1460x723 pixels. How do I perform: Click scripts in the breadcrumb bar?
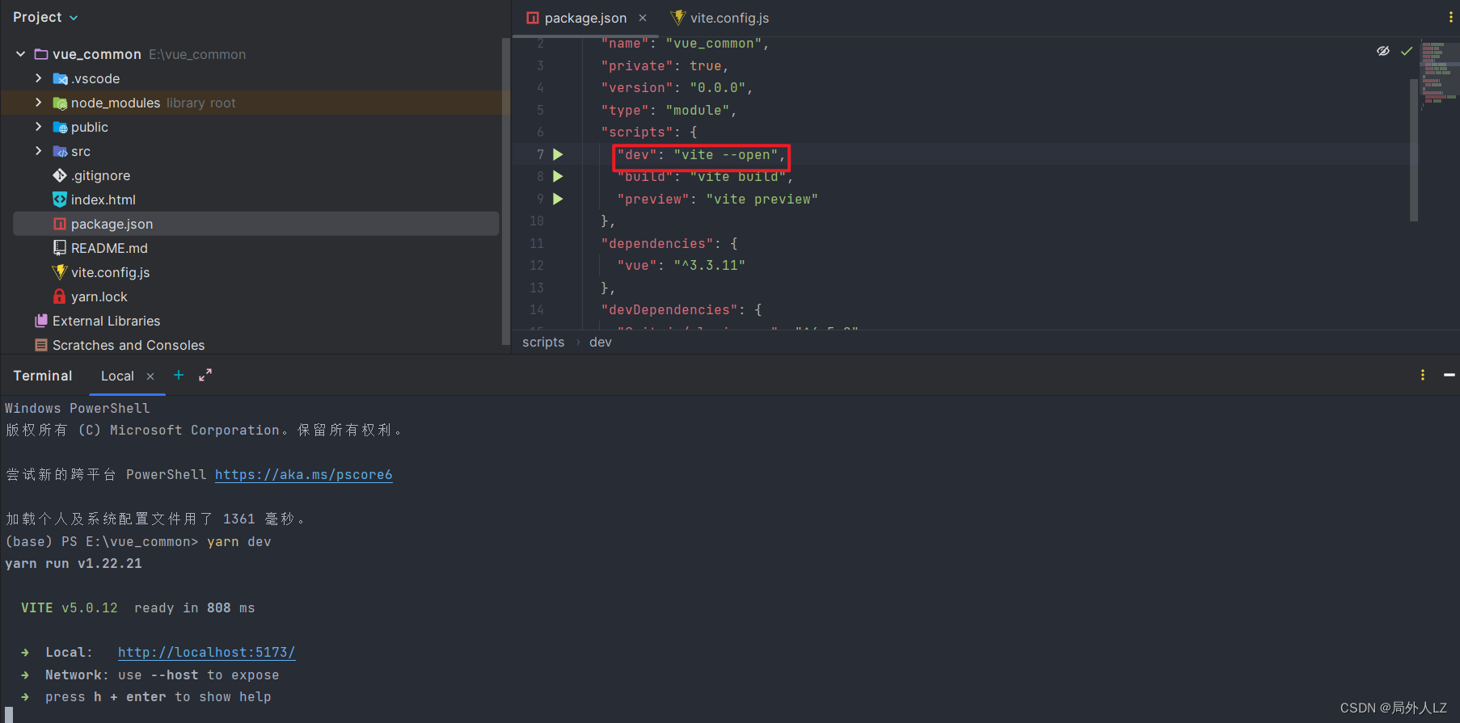pos(543,342)
